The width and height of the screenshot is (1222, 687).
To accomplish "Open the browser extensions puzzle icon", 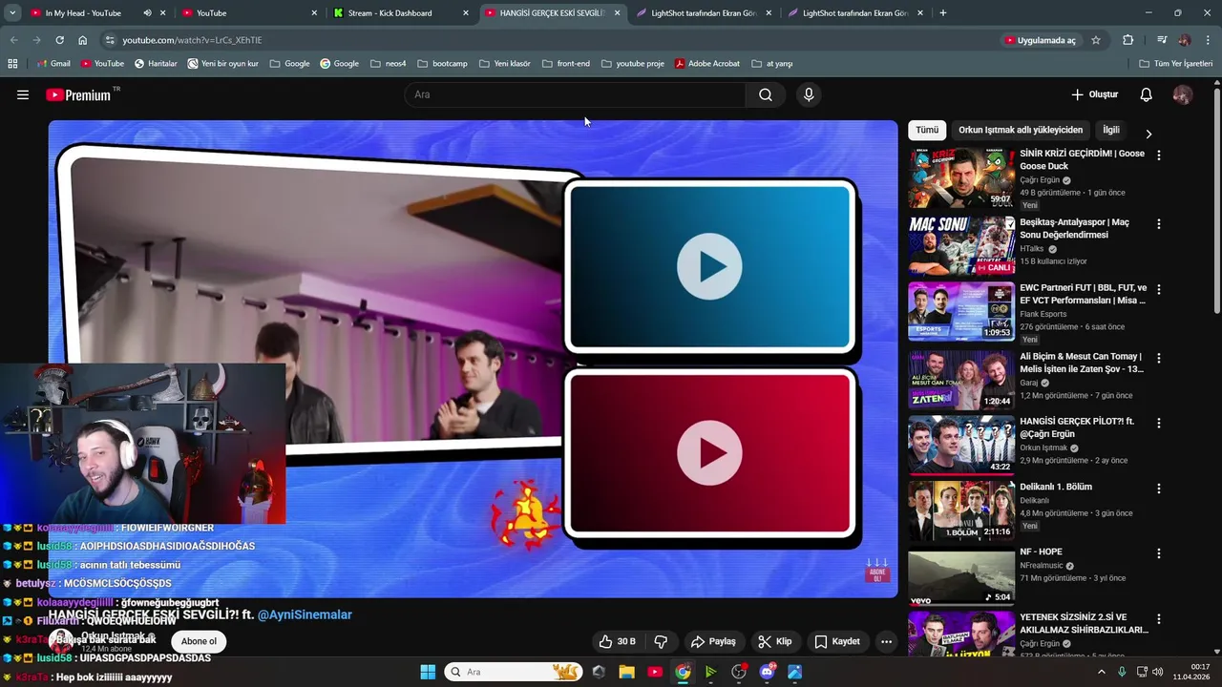I will point(1128,40).
